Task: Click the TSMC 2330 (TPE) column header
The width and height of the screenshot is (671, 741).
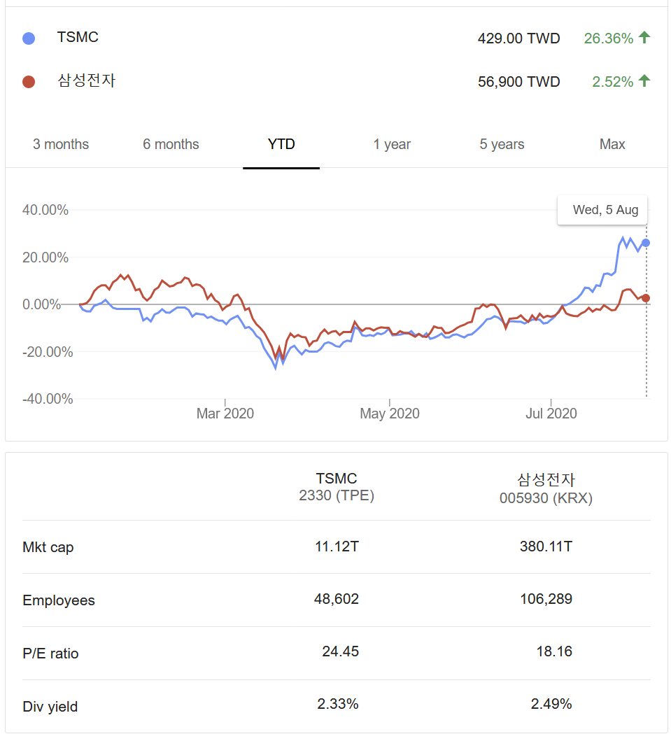Action: [337, 487]
